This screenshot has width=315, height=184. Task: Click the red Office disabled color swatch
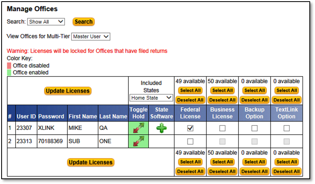9,65
